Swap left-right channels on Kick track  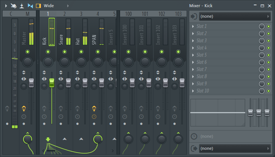(x=44, y=79)
